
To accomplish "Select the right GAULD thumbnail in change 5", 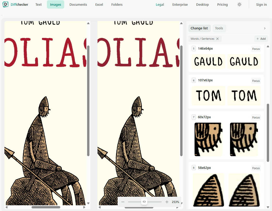I will (244, 62).
